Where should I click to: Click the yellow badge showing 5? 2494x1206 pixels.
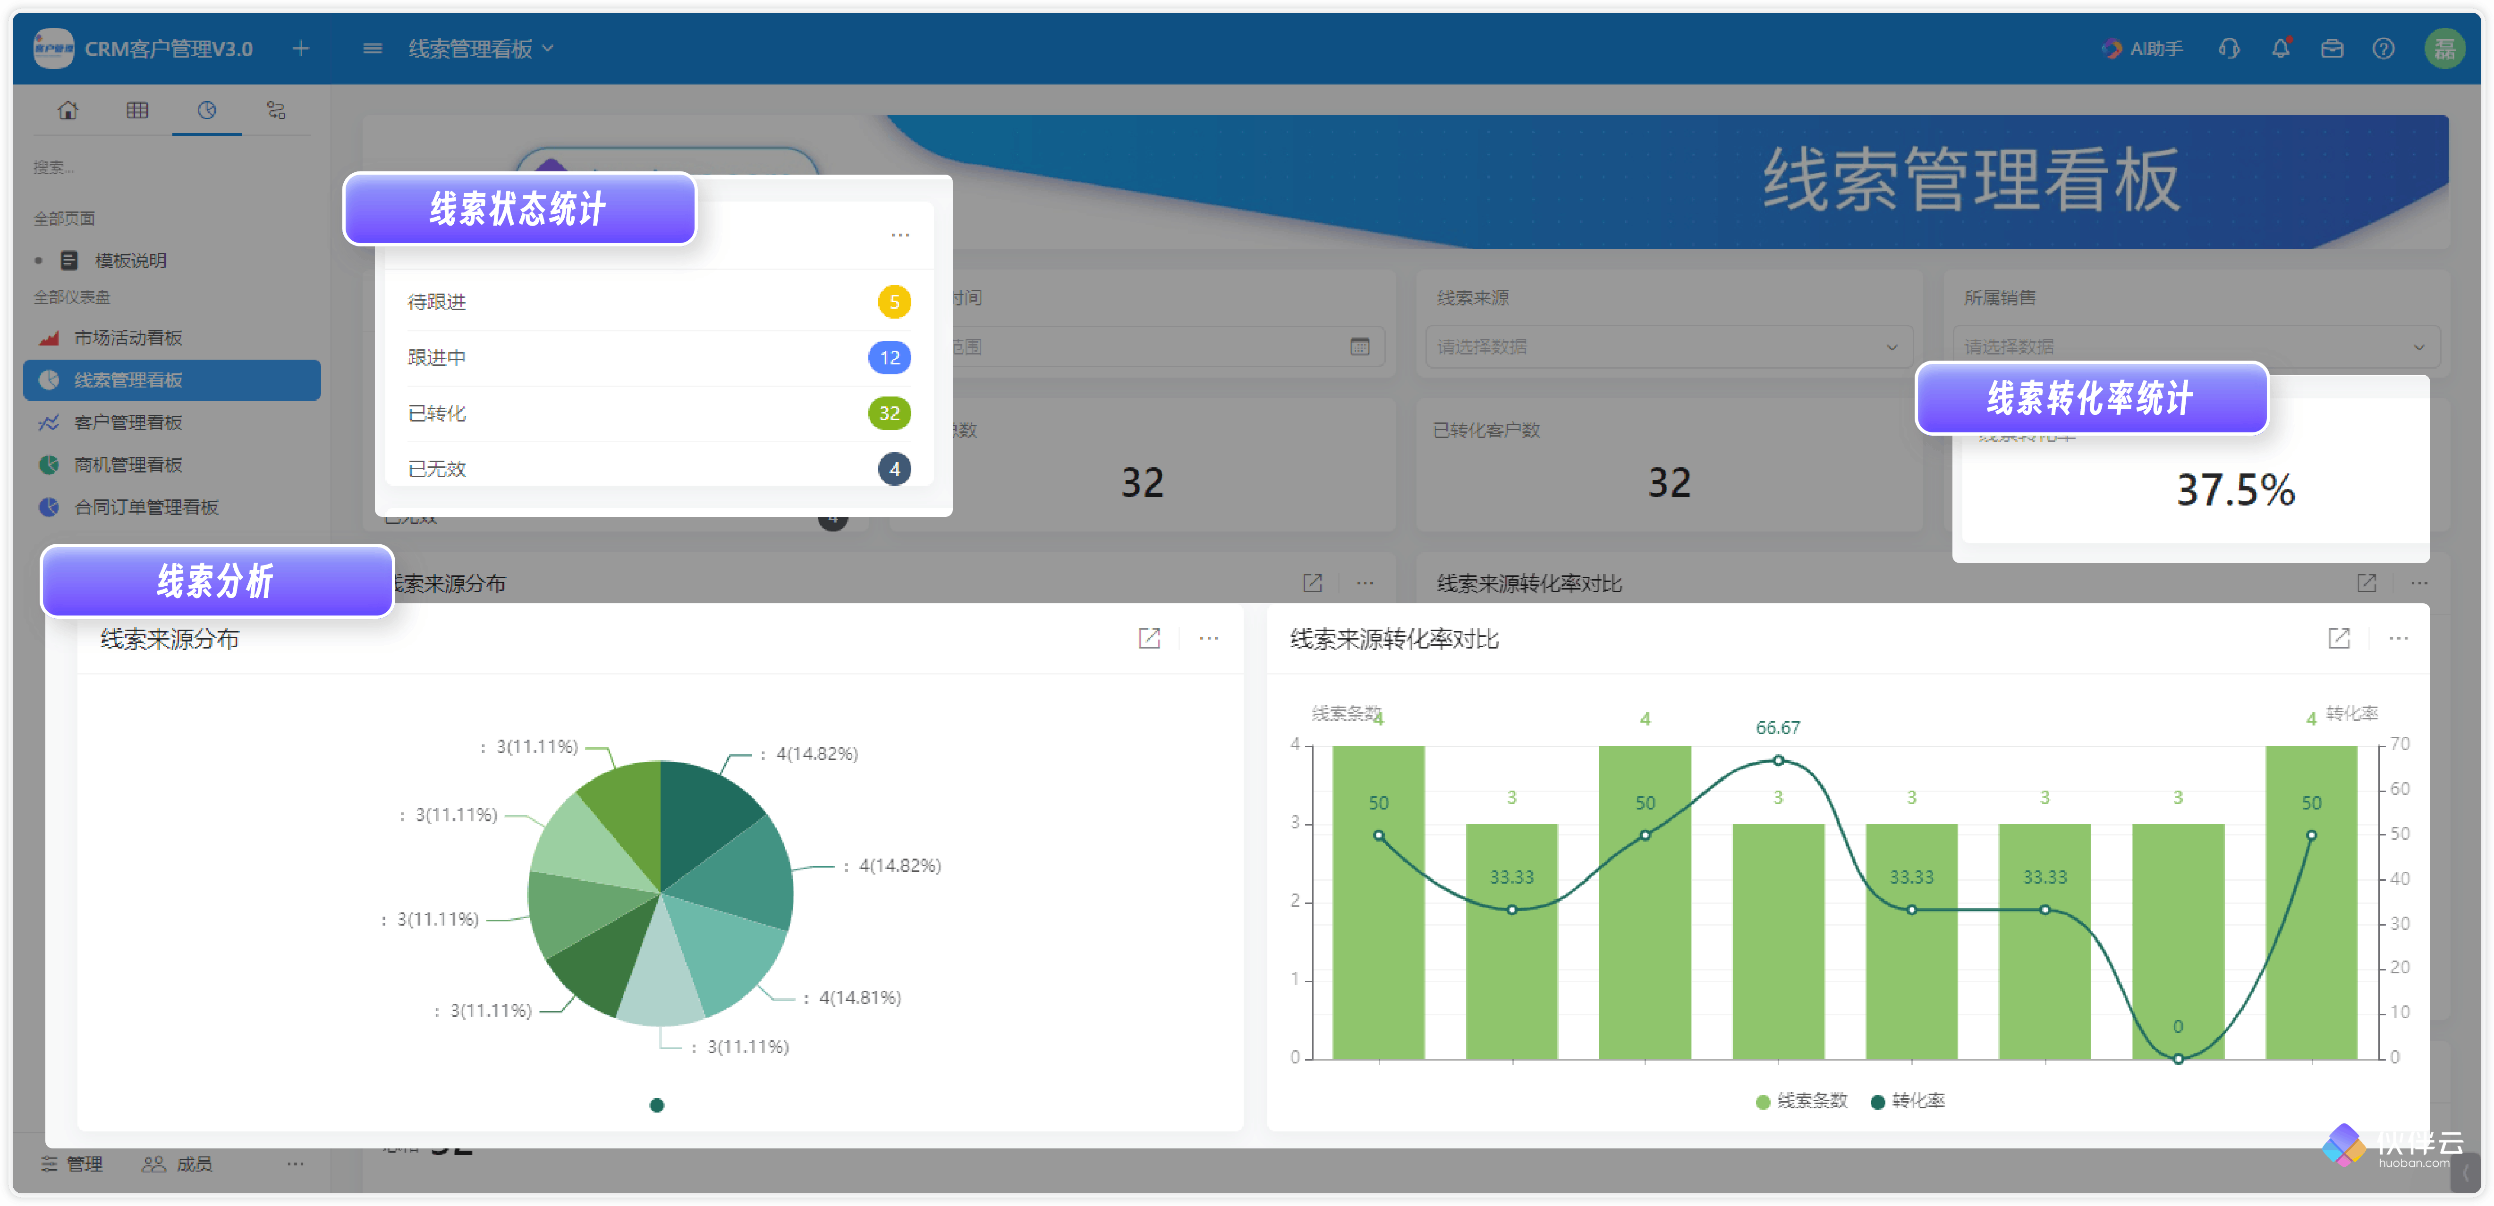[894, 302]
